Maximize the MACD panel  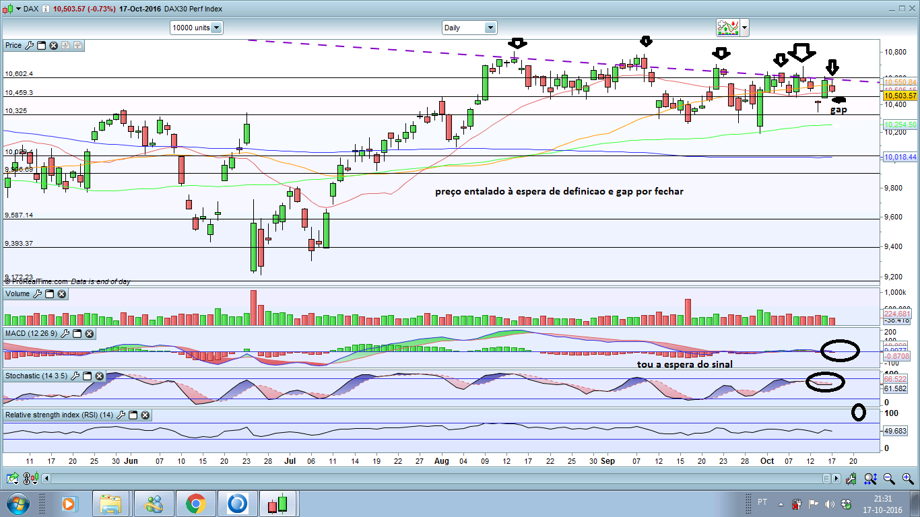click(x=77, y=334)
